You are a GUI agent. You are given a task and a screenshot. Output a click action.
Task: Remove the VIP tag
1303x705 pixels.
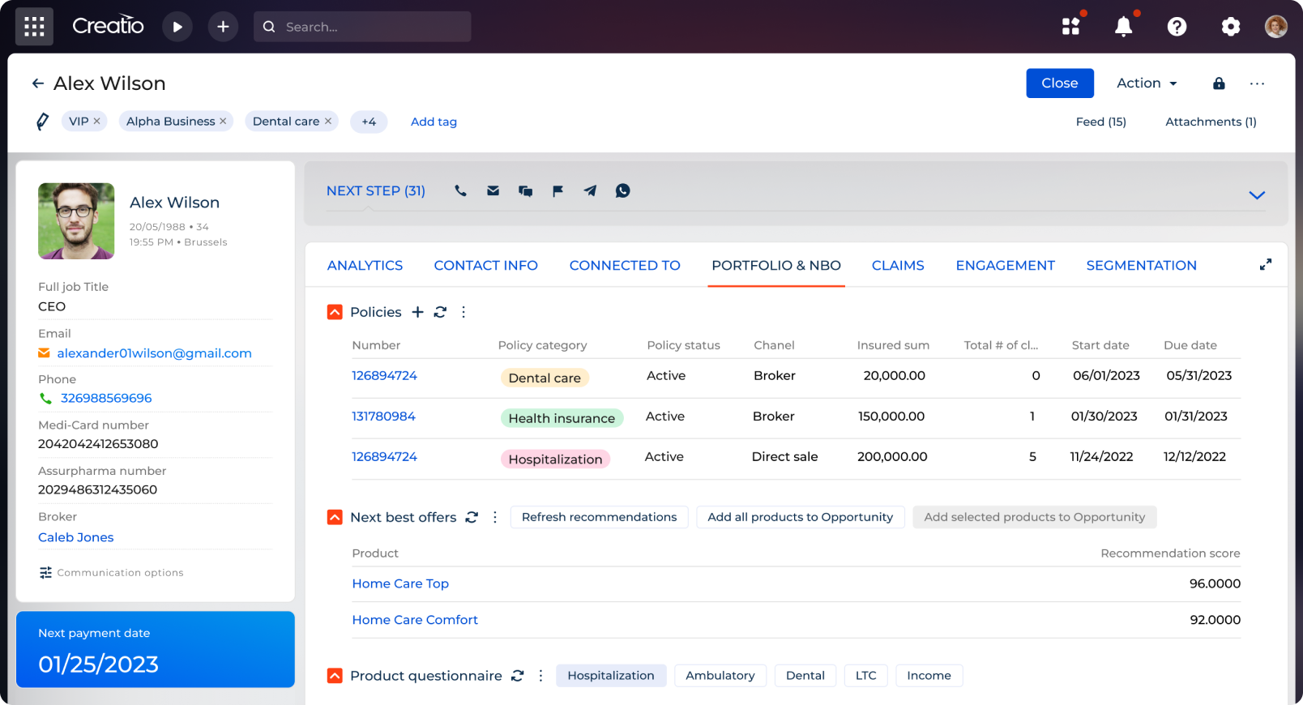click(x=97, y=122)
